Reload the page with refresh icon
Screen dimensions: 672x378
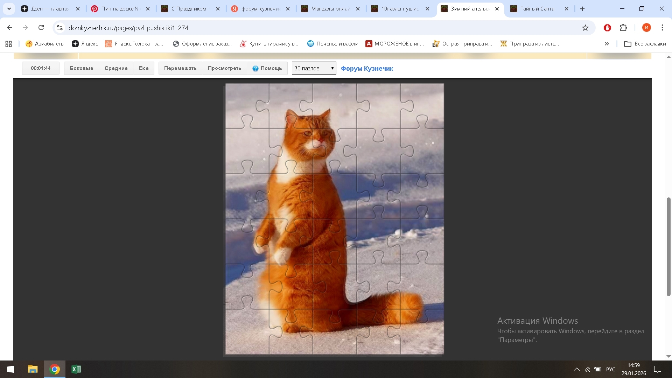click(41, 28)
